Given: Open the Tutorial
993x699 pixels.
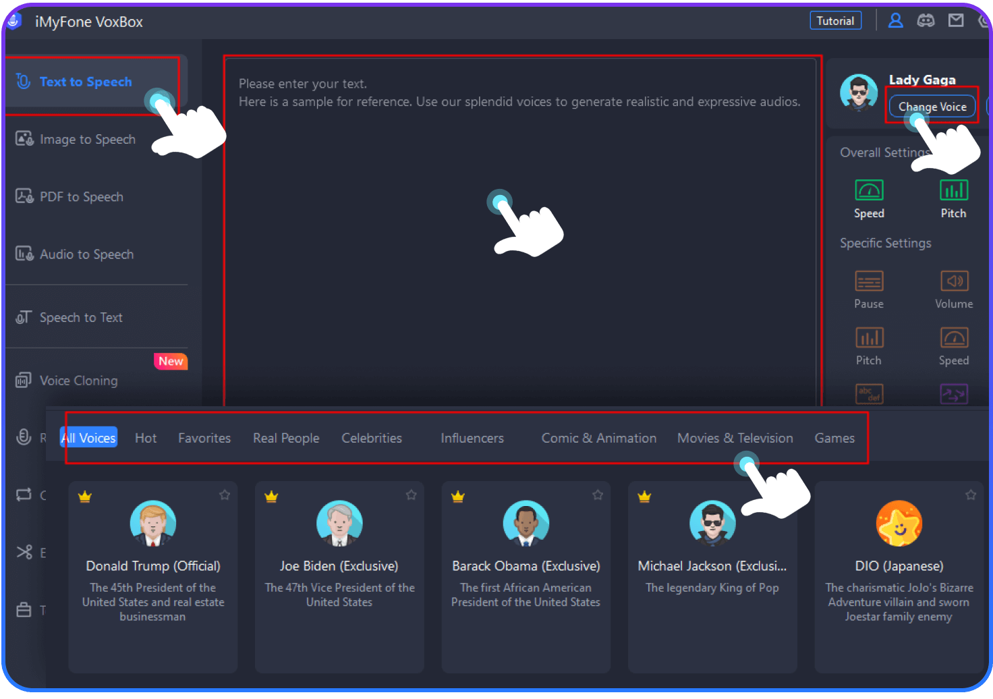Looking at the screenshot, I should [x=835, y=21].
